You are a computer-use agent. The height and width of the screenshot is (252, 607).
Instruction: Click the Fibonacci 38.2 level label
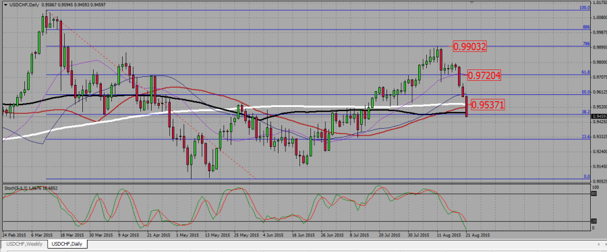pos(585,111)
